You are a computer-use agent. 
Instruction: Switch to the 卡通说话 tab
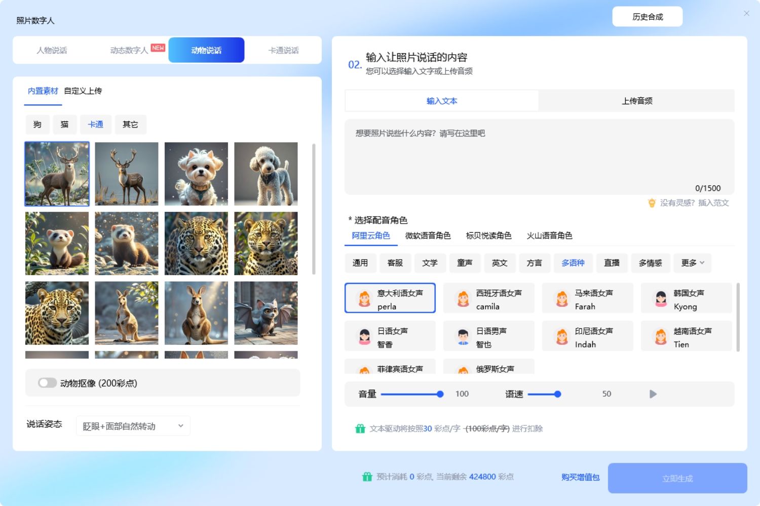coord(283,50)
